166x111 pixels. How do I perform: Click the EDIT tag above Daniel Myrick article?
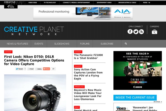pos(77,107)
